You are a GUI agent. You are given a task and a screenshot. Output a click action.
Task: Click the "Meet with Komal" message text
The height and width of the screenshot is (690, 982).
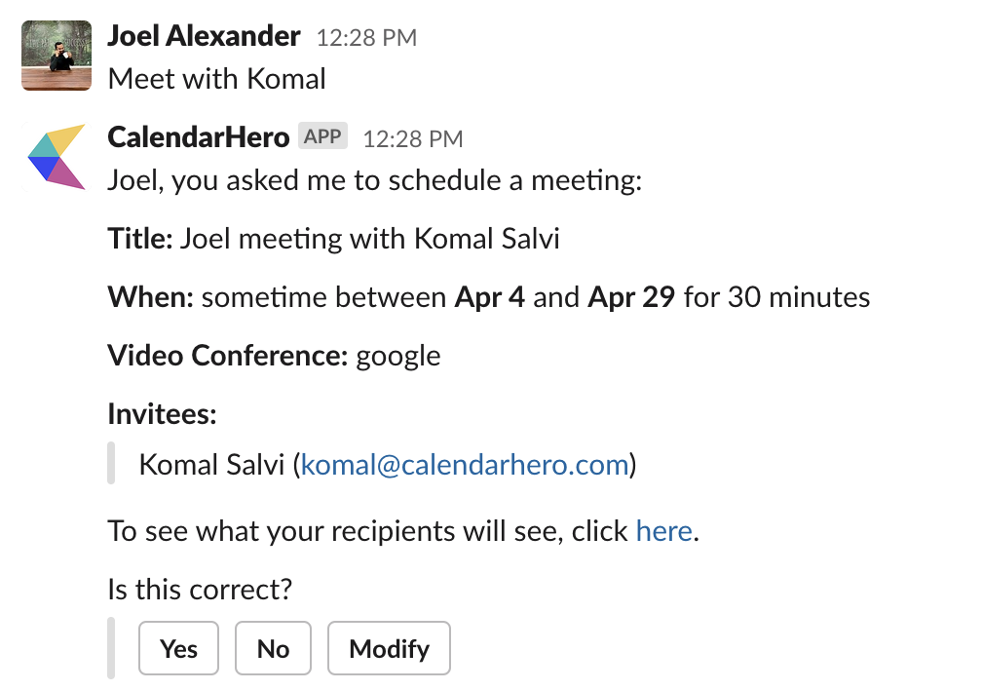click(216, 79)
